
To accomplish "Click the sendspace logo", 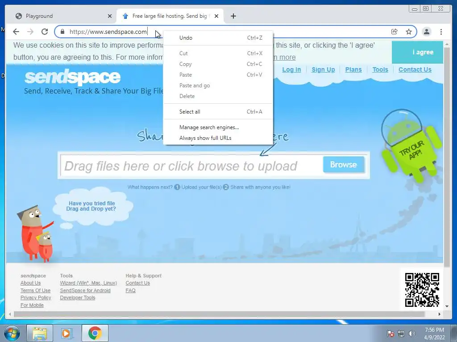I will (x=72, y=77).
